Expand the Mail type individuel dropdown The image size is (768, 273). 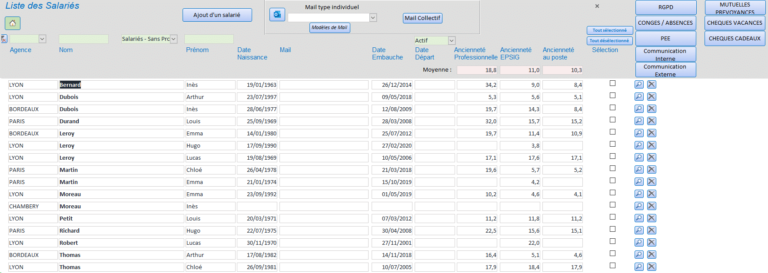pos(373,18)
